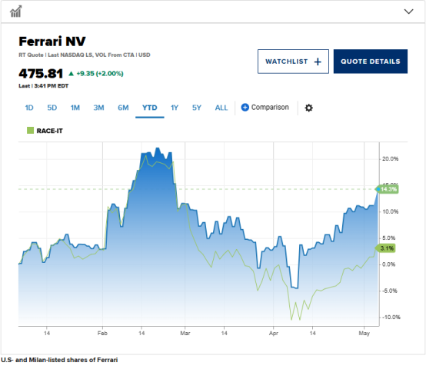Viewport: 426px width, 369px height.
Task: Click the chart icon in the header
Action: [15, 12]
